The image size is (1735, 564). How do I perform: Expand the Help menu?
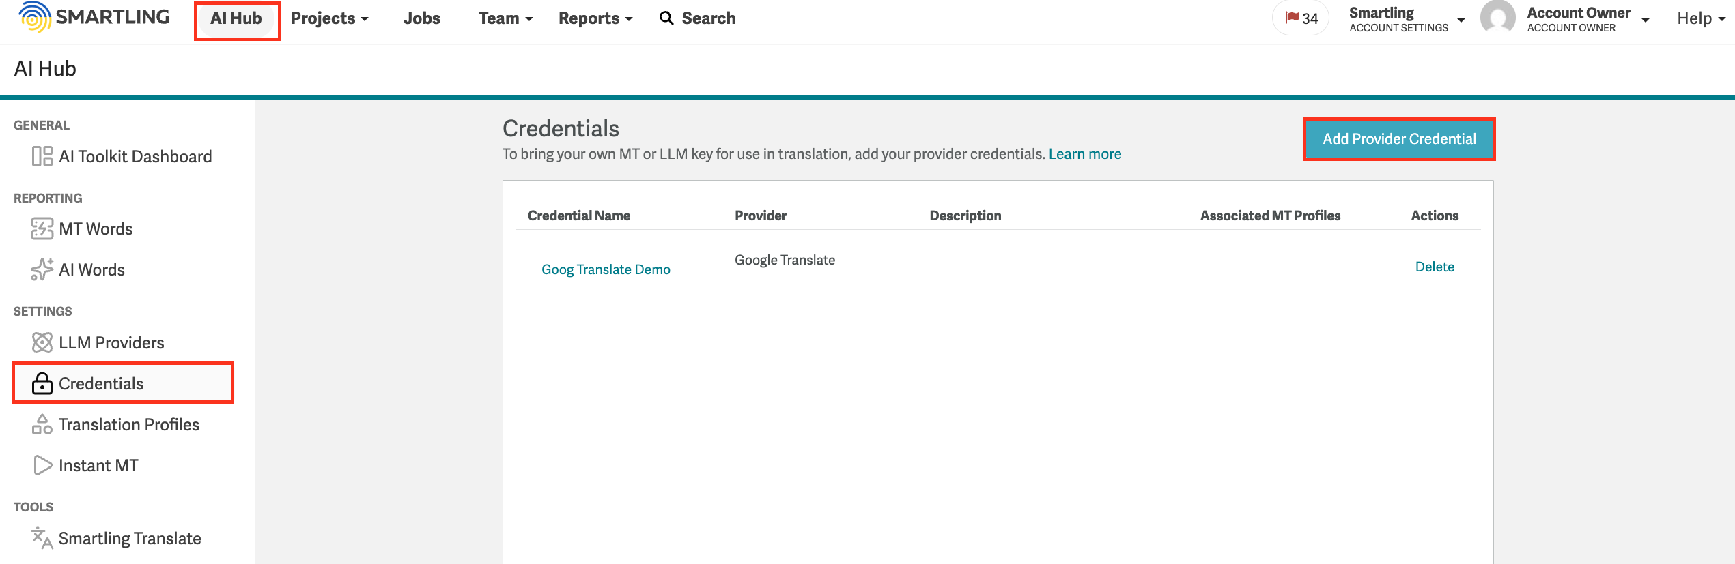1699,18
